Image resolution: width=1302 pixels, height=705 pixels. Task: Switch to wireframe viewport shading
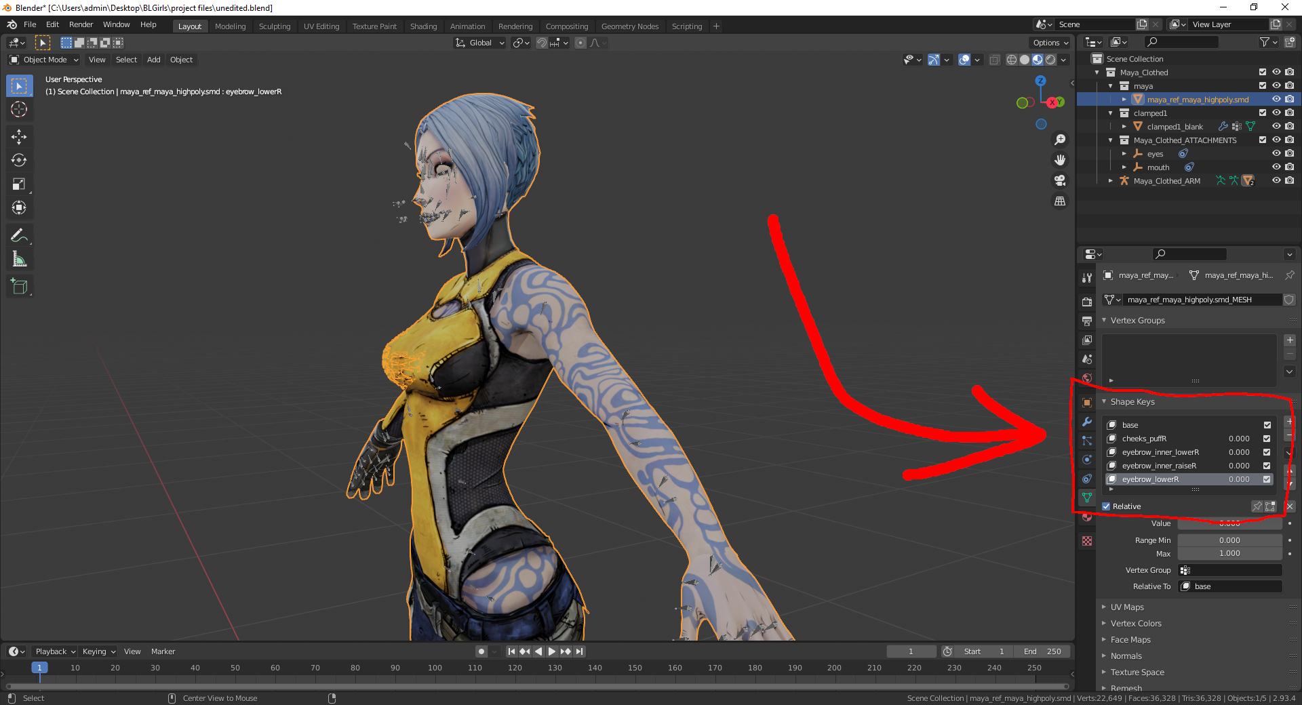(1012, 60)
